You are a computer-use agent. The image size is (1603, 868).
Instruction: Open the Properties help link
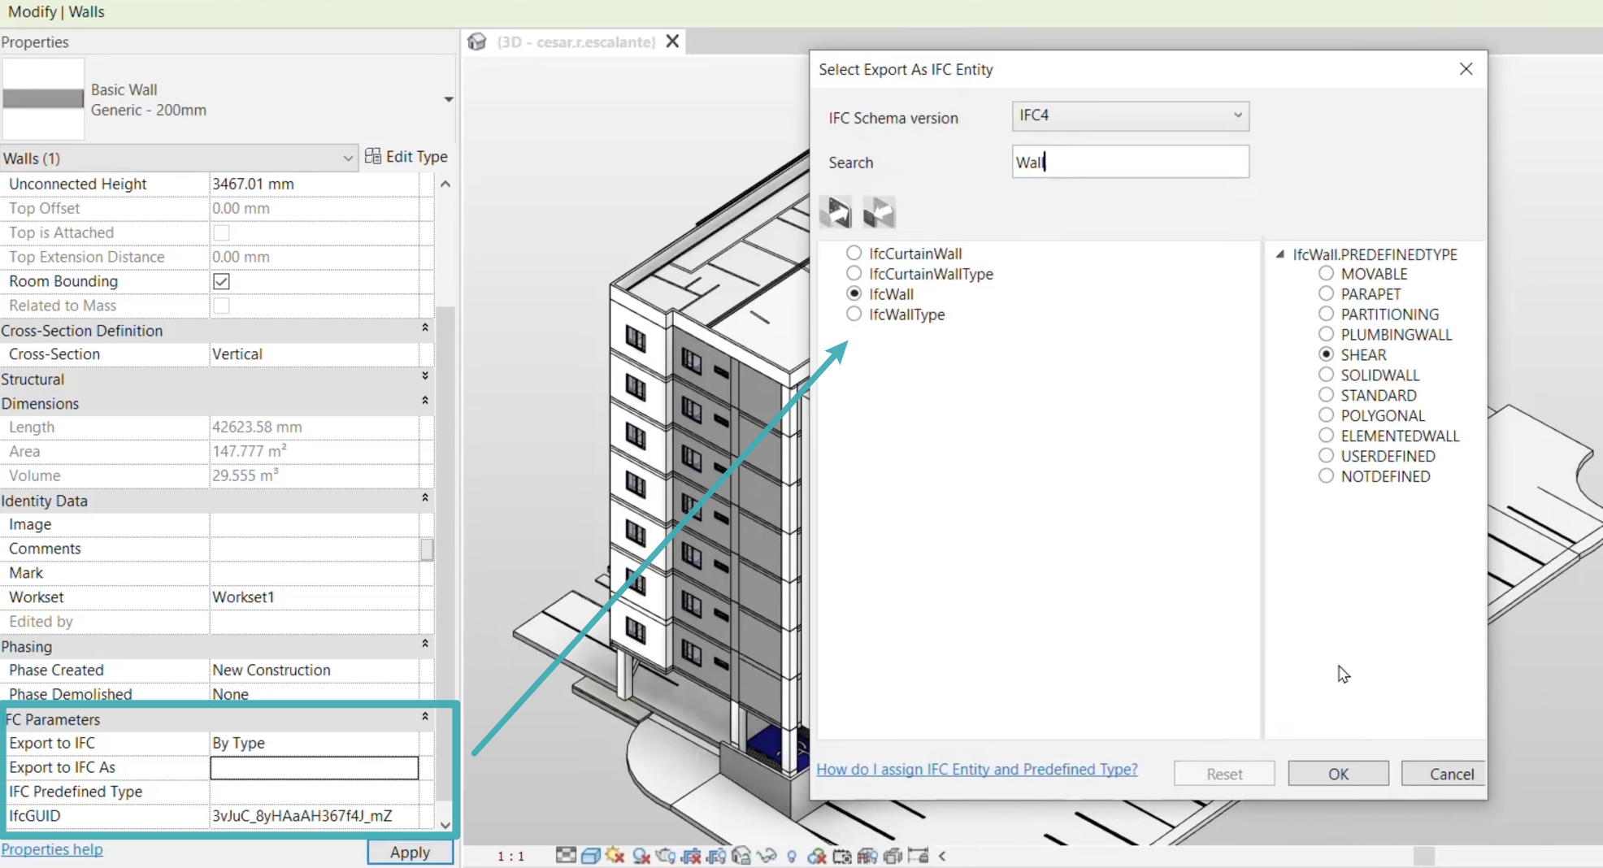tap(52, 849)
